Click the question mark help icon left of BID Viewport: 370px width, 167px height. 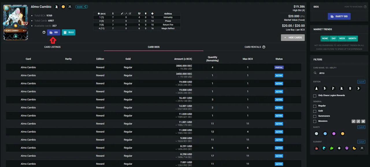pyautogui.click(x=44, y=33)
